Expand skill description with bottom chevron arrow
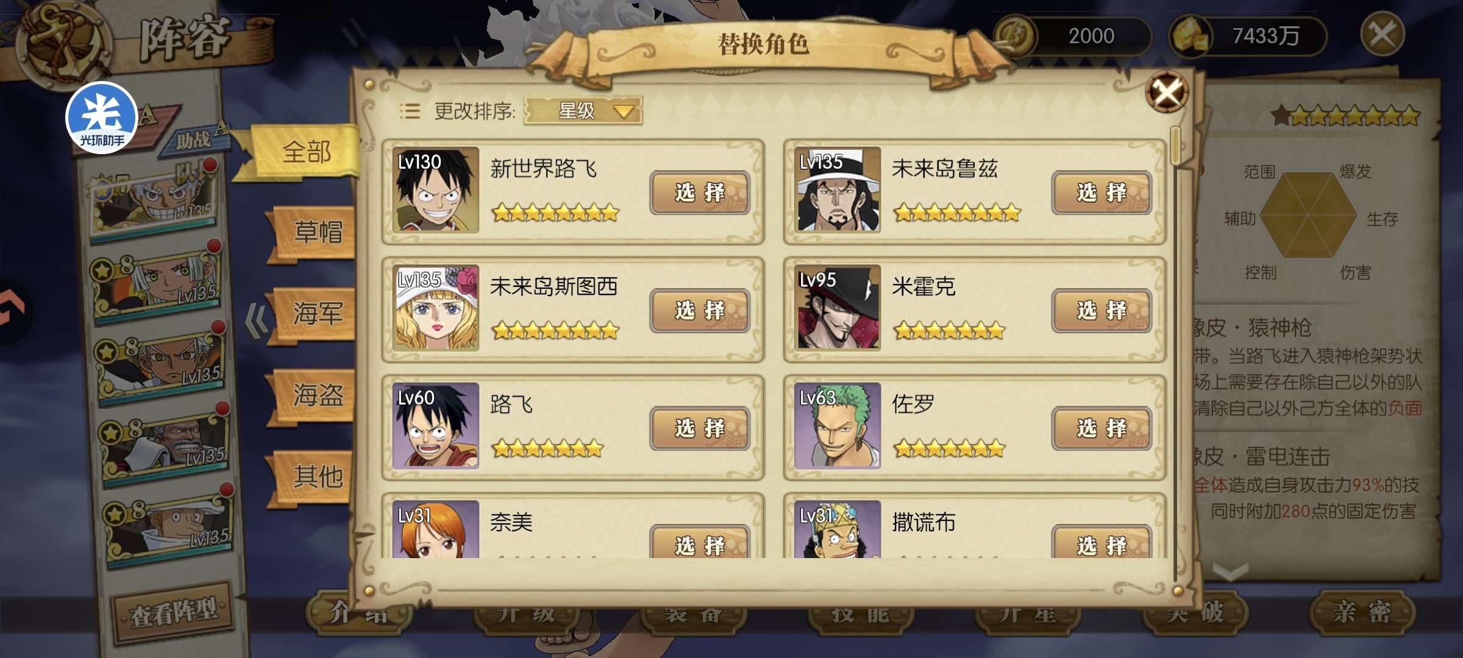Image resolution: width=1463 pixels, height=658 pixels. point(1230,571)
